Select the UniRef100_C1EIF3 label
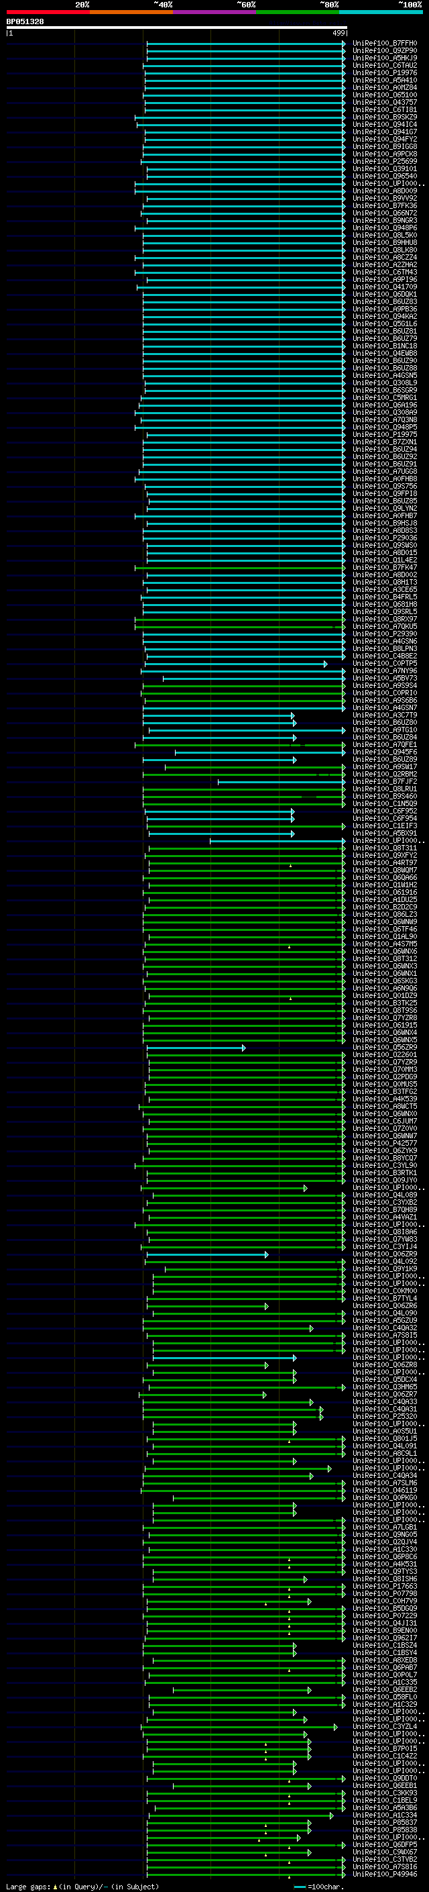Viewport: 429px width, 1892px height. click(384, 826)
